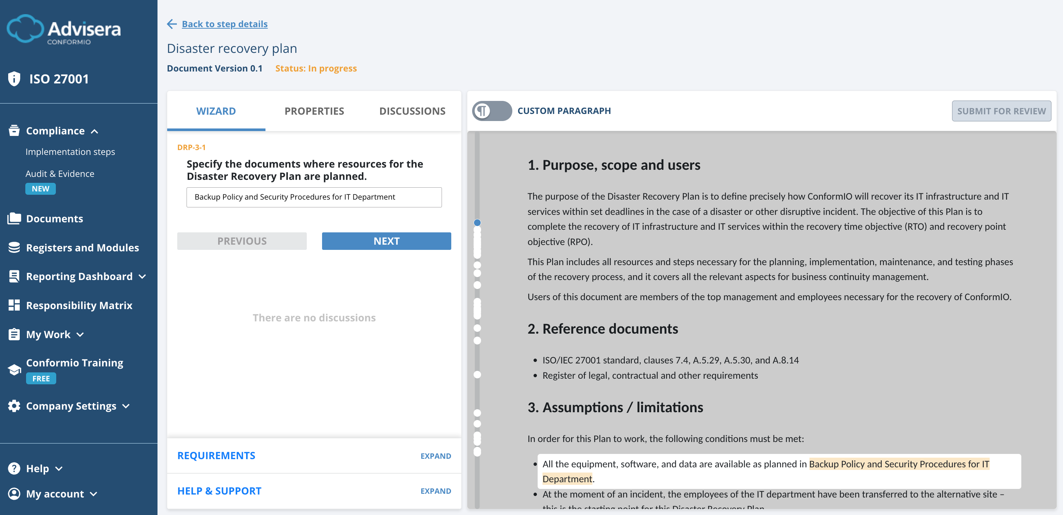Click the Conformio Training graduation cap icon
1063x515 pixels.
[x=14, y=369]
